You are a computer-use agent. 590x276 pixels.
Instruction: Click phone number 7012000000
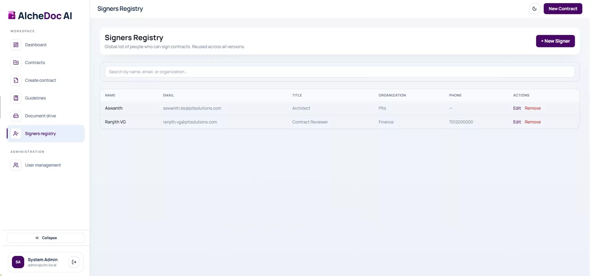(x=461, y=122)
